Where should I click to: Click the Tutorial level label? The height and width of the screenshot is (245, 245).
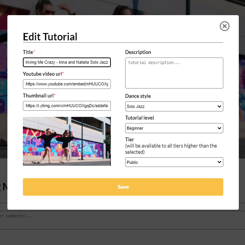(140, 118)
